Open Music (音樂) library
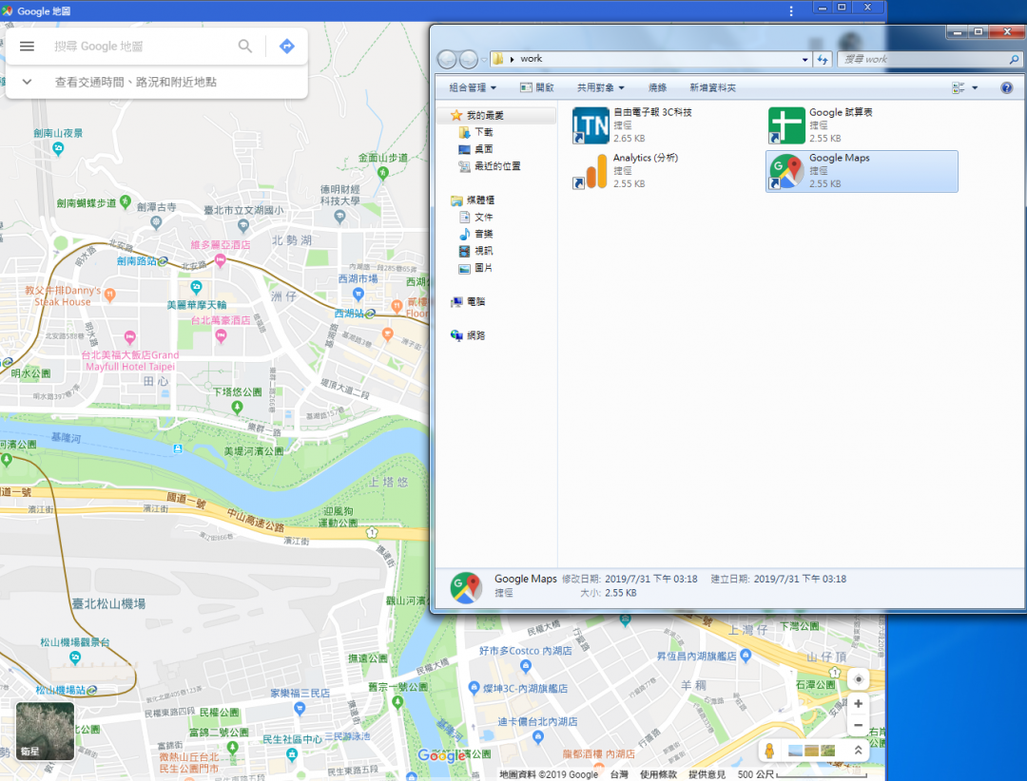 pos(483,235)
